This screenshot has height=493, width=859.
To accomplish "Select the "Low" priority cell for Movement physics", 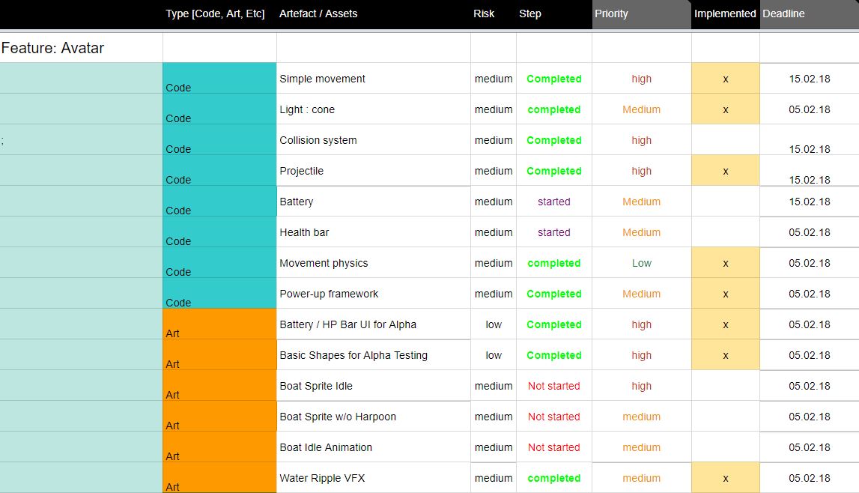I will [x=641, y=263].
